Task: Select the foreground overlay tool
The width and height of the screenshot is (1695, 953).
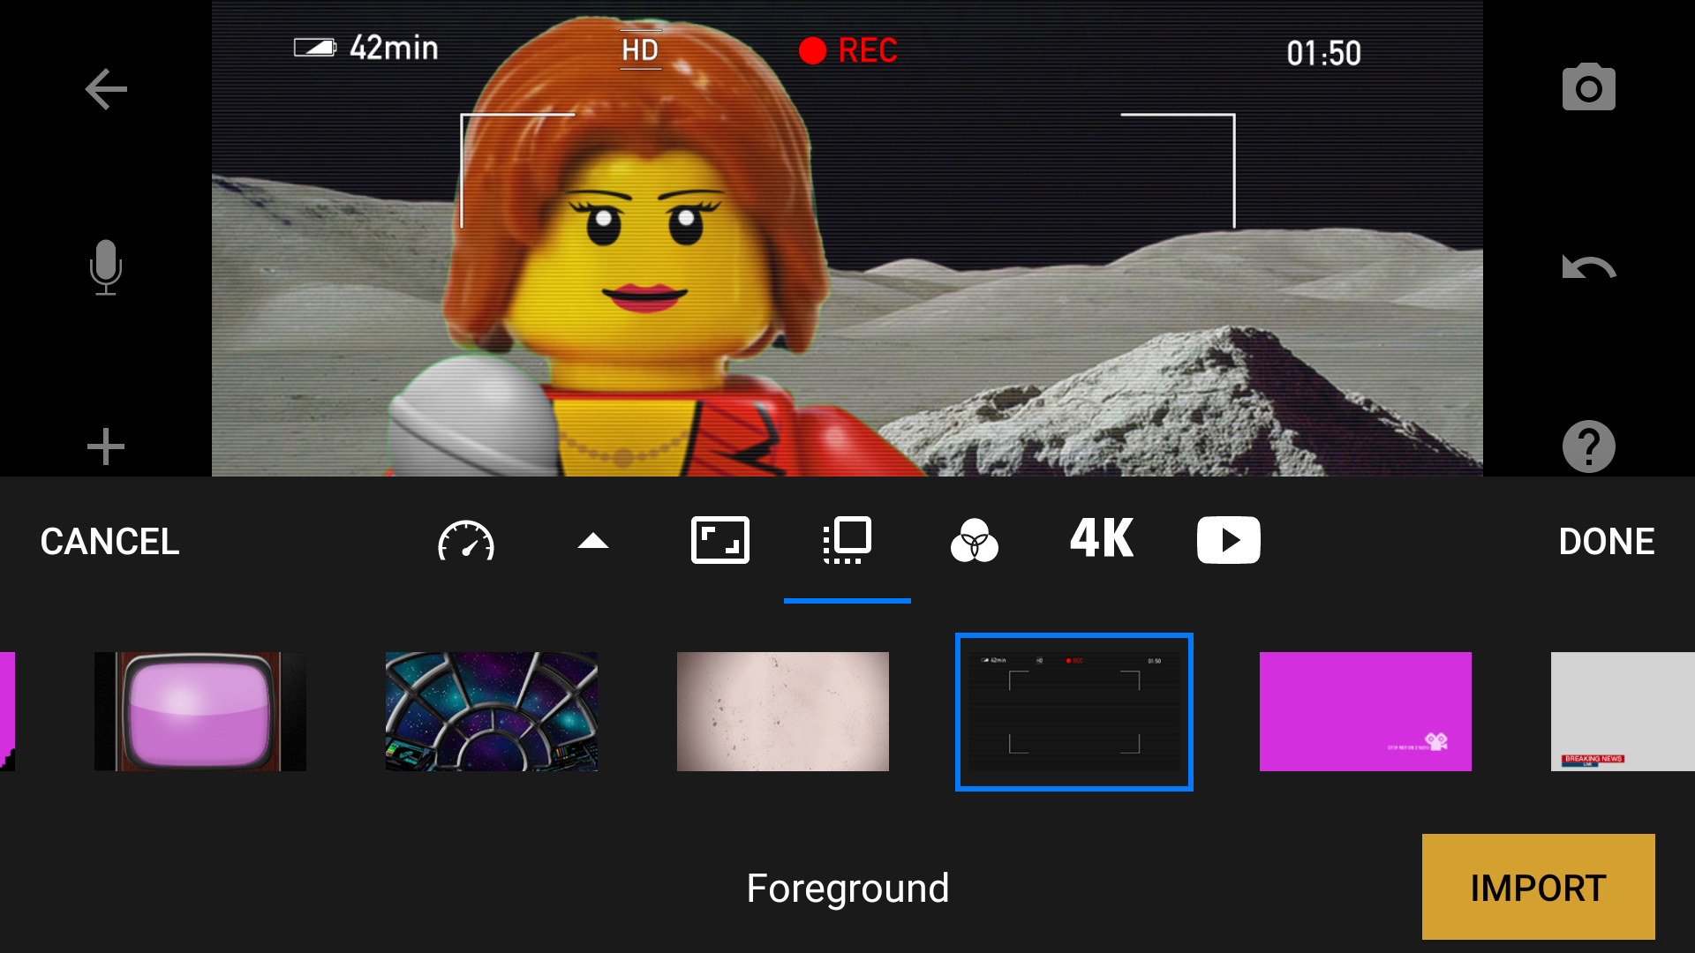Action: [x=847, y=540]
